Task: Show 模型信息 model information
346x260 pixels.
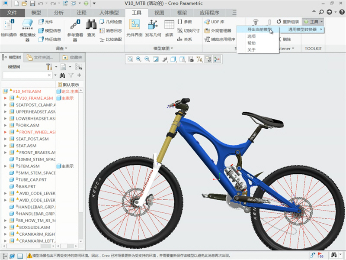Action: (49, 30)
